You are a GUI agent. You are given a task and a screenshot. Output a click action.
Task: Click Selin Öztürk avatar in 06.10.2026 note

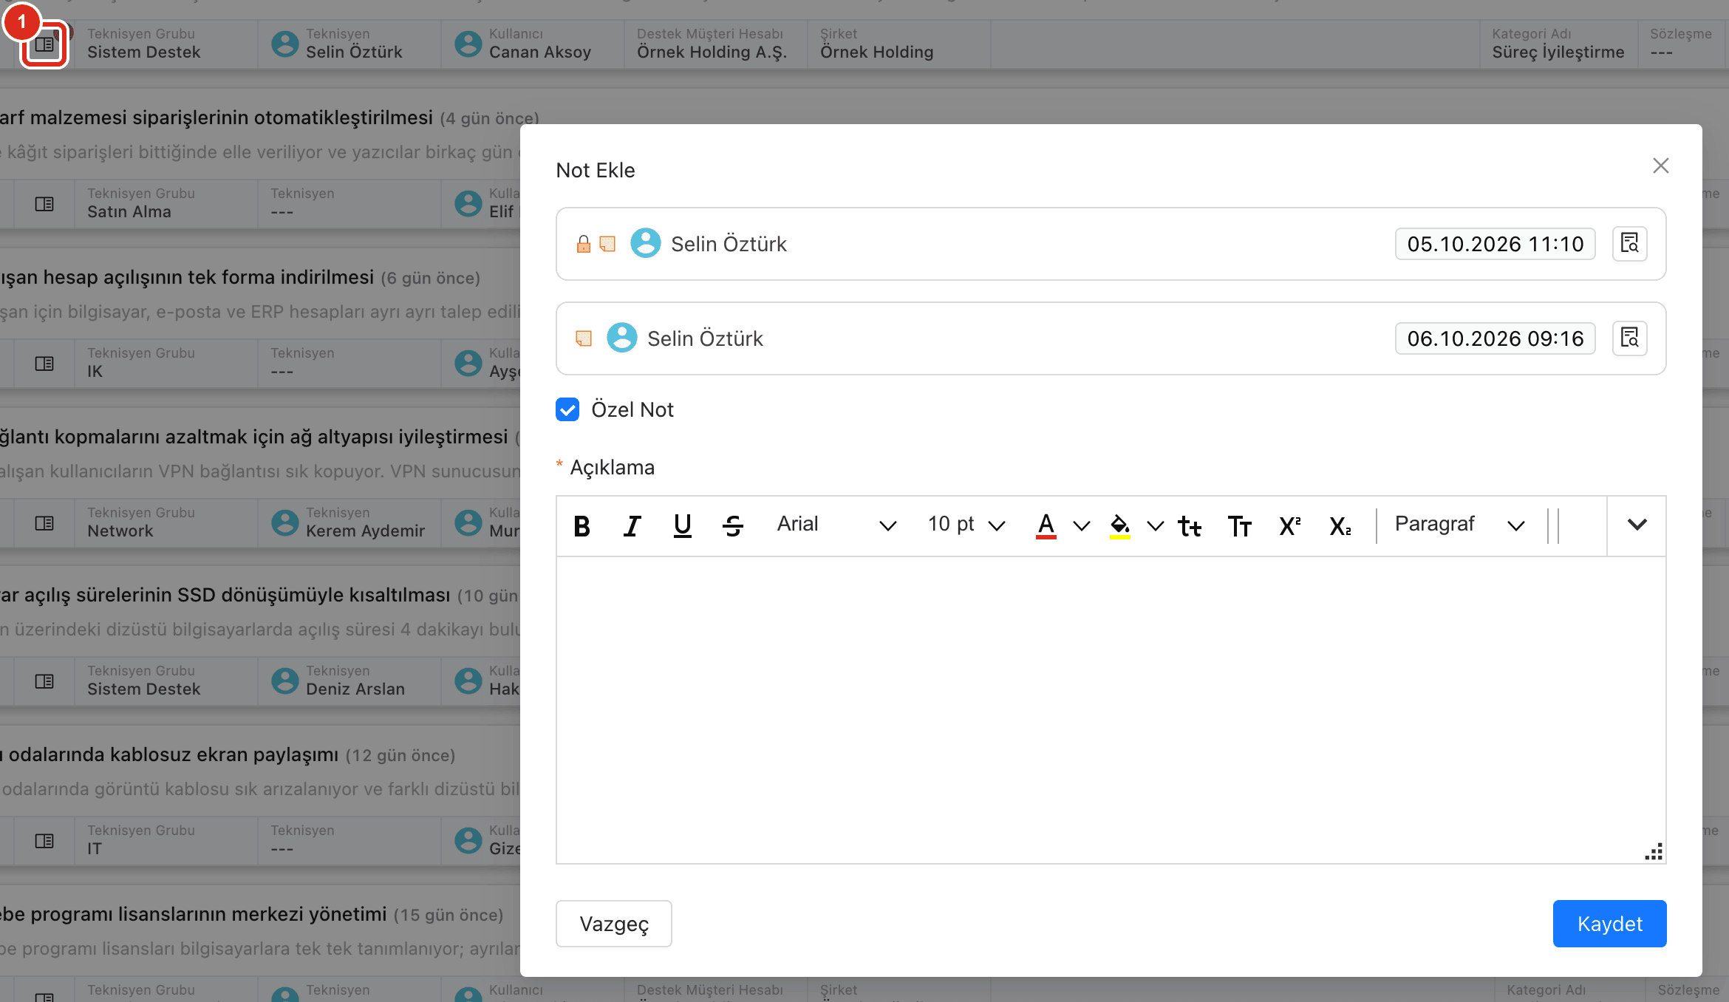(621, 338)
